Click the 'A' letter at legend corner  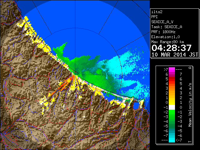click(x=190, y=68)
